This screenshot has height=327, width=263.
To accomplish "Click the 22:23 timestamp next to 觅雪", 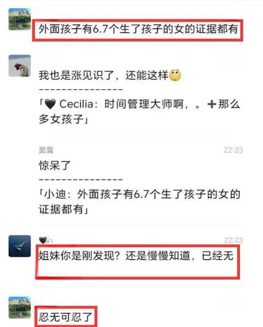I will coord(233,150).
